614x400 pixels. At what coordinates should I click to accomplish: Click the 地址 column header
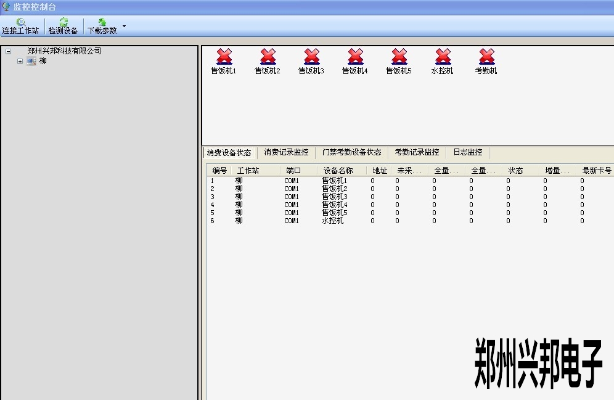[380, 171]
